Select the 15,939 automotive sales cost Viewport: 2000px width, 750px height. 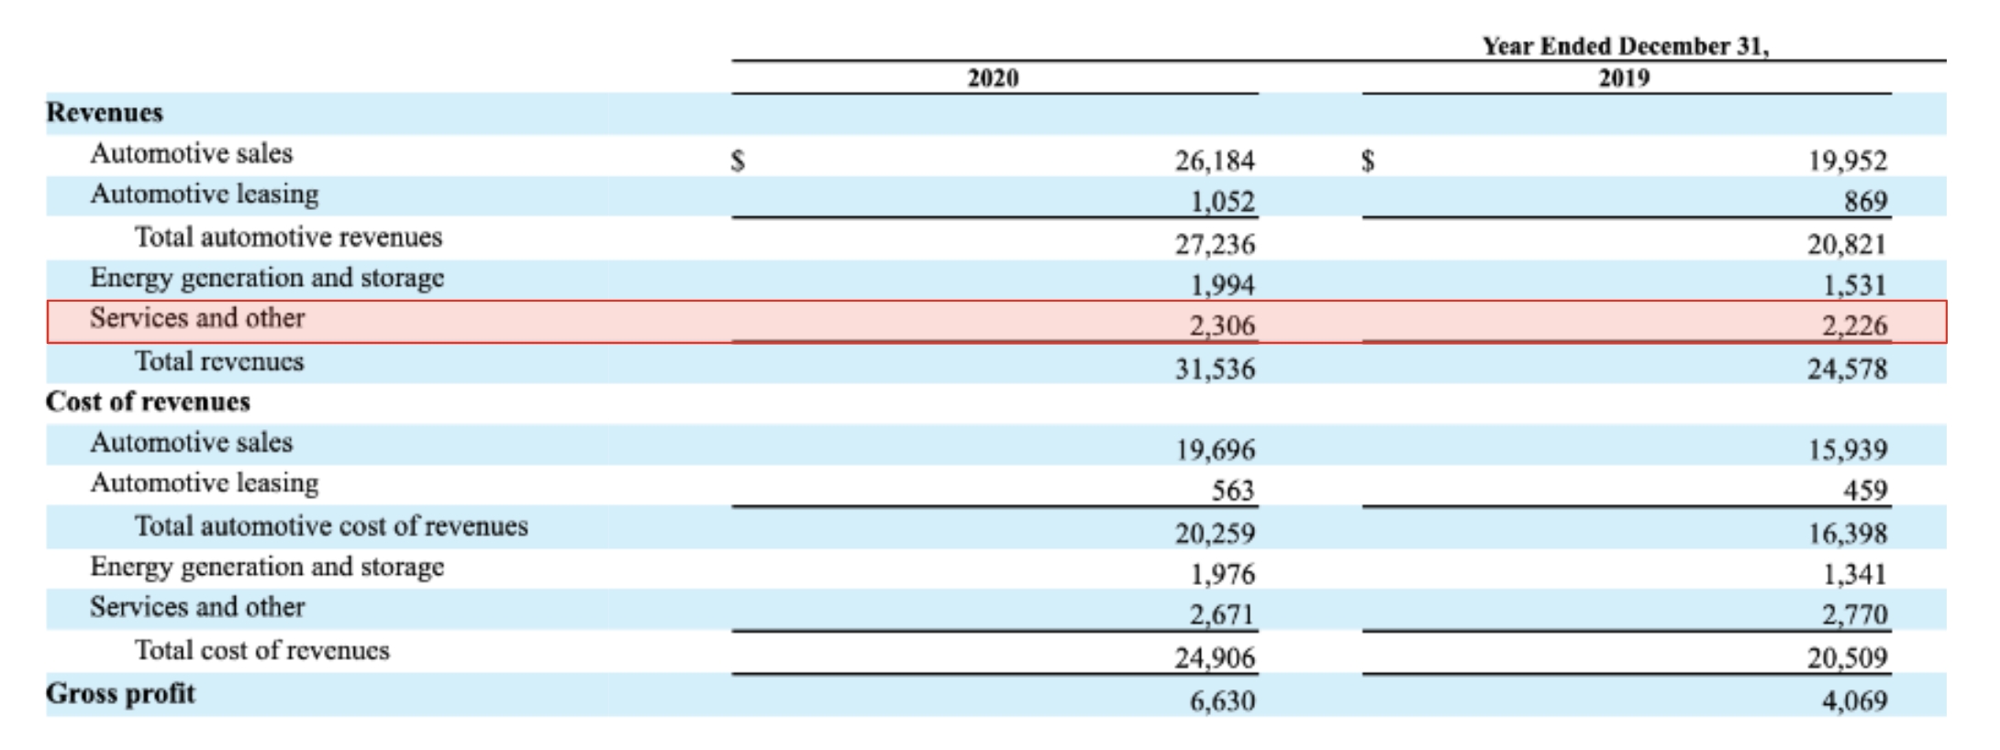(1847, 450)
